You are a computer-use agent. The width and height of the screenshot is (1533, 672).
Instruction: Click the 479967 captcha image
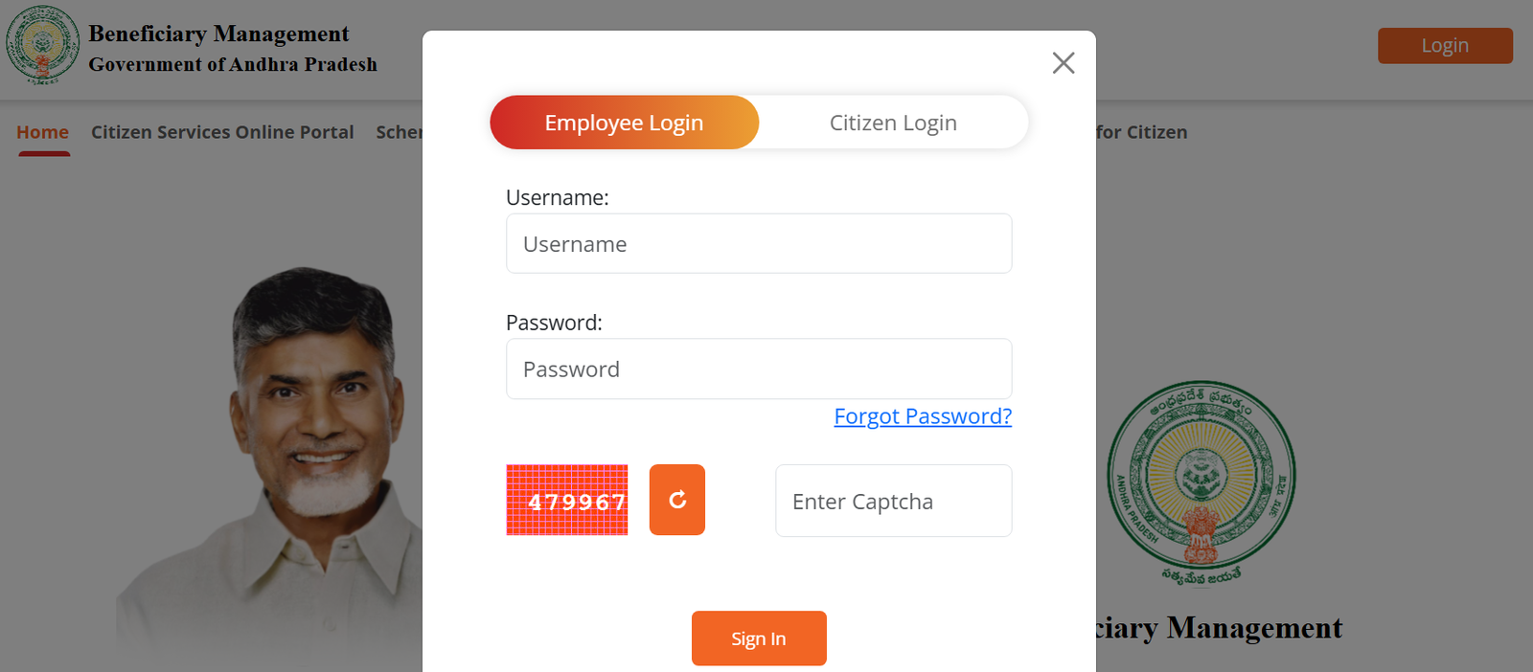(x=566, y=500)
